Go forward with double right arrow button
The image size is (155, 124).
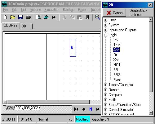point(98,109)
